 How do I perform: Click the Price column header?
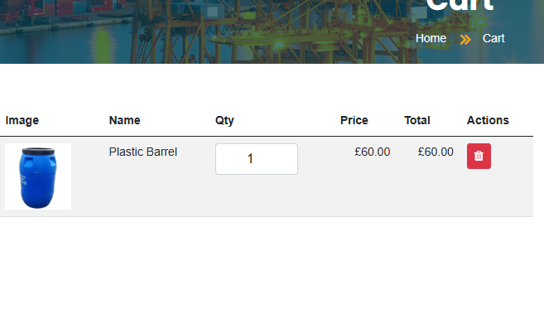(354, 120)
